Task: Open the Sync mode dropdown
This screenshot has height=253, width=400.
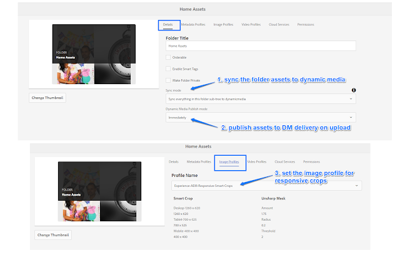Action: coord(261,99)
